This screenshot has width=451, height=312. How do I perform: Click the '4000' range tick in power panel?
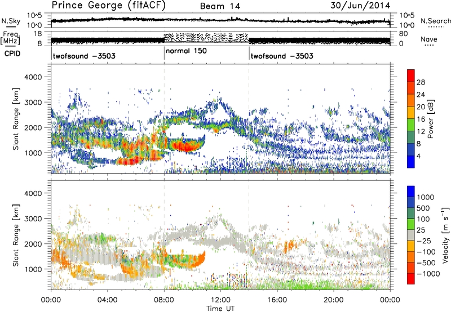pos(33,77)
